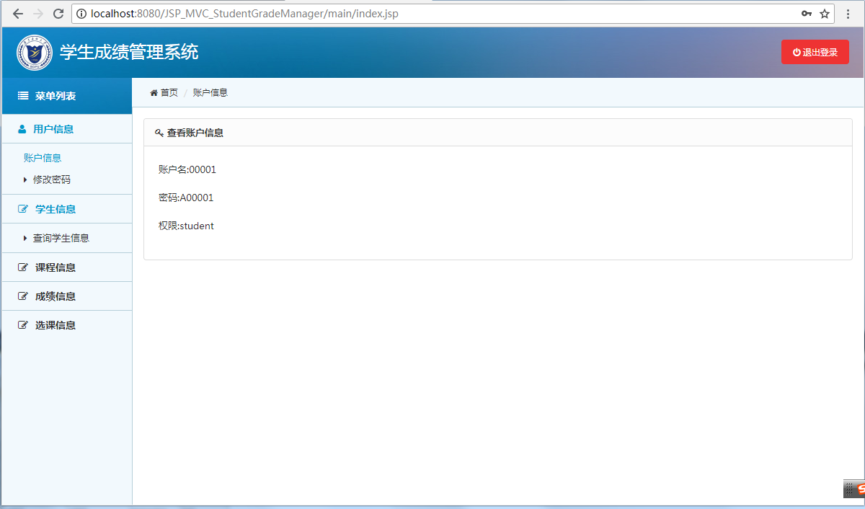Open Chrome three-dot menu
This screenshot has height=509, width=865.
click(848, 14)
